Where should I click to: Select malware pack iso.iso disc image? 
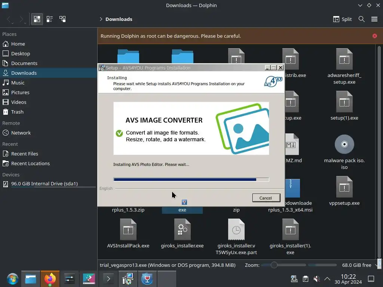(344, 152)
